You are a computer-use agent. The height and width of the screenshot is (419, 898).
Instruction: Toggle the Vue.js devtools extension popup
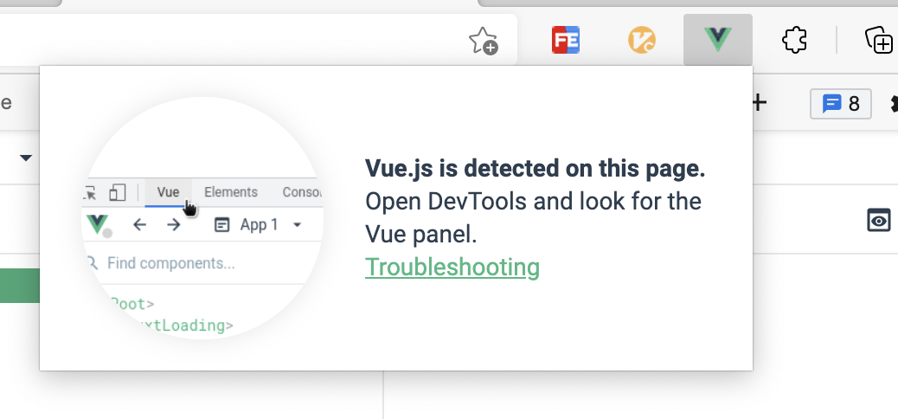pyautogui.click(x=717, y=40)
